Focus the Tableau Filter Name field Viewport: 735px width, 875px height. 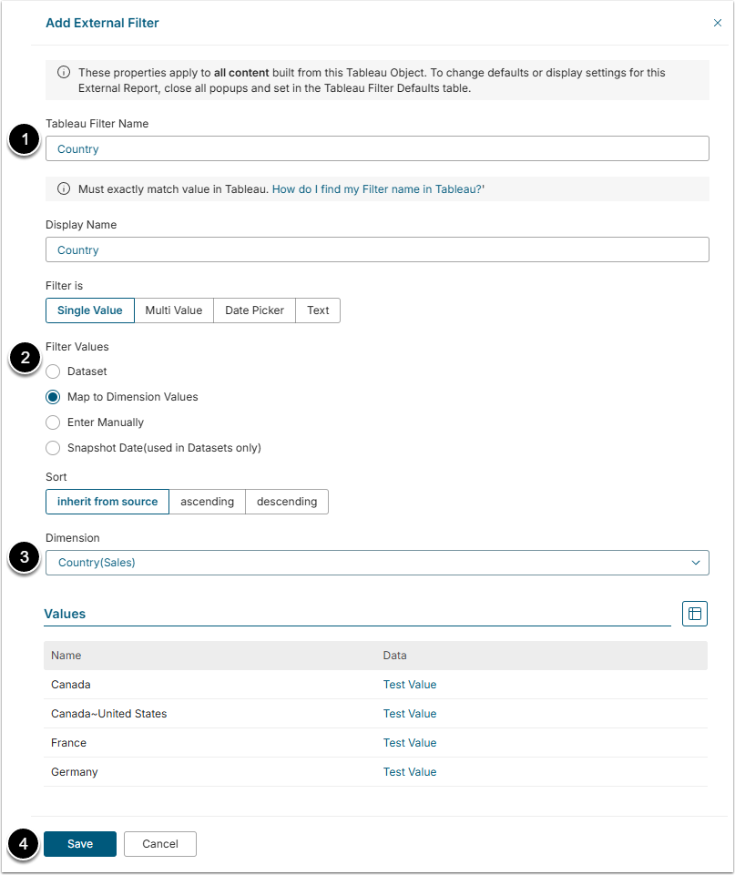pos(377,148)
